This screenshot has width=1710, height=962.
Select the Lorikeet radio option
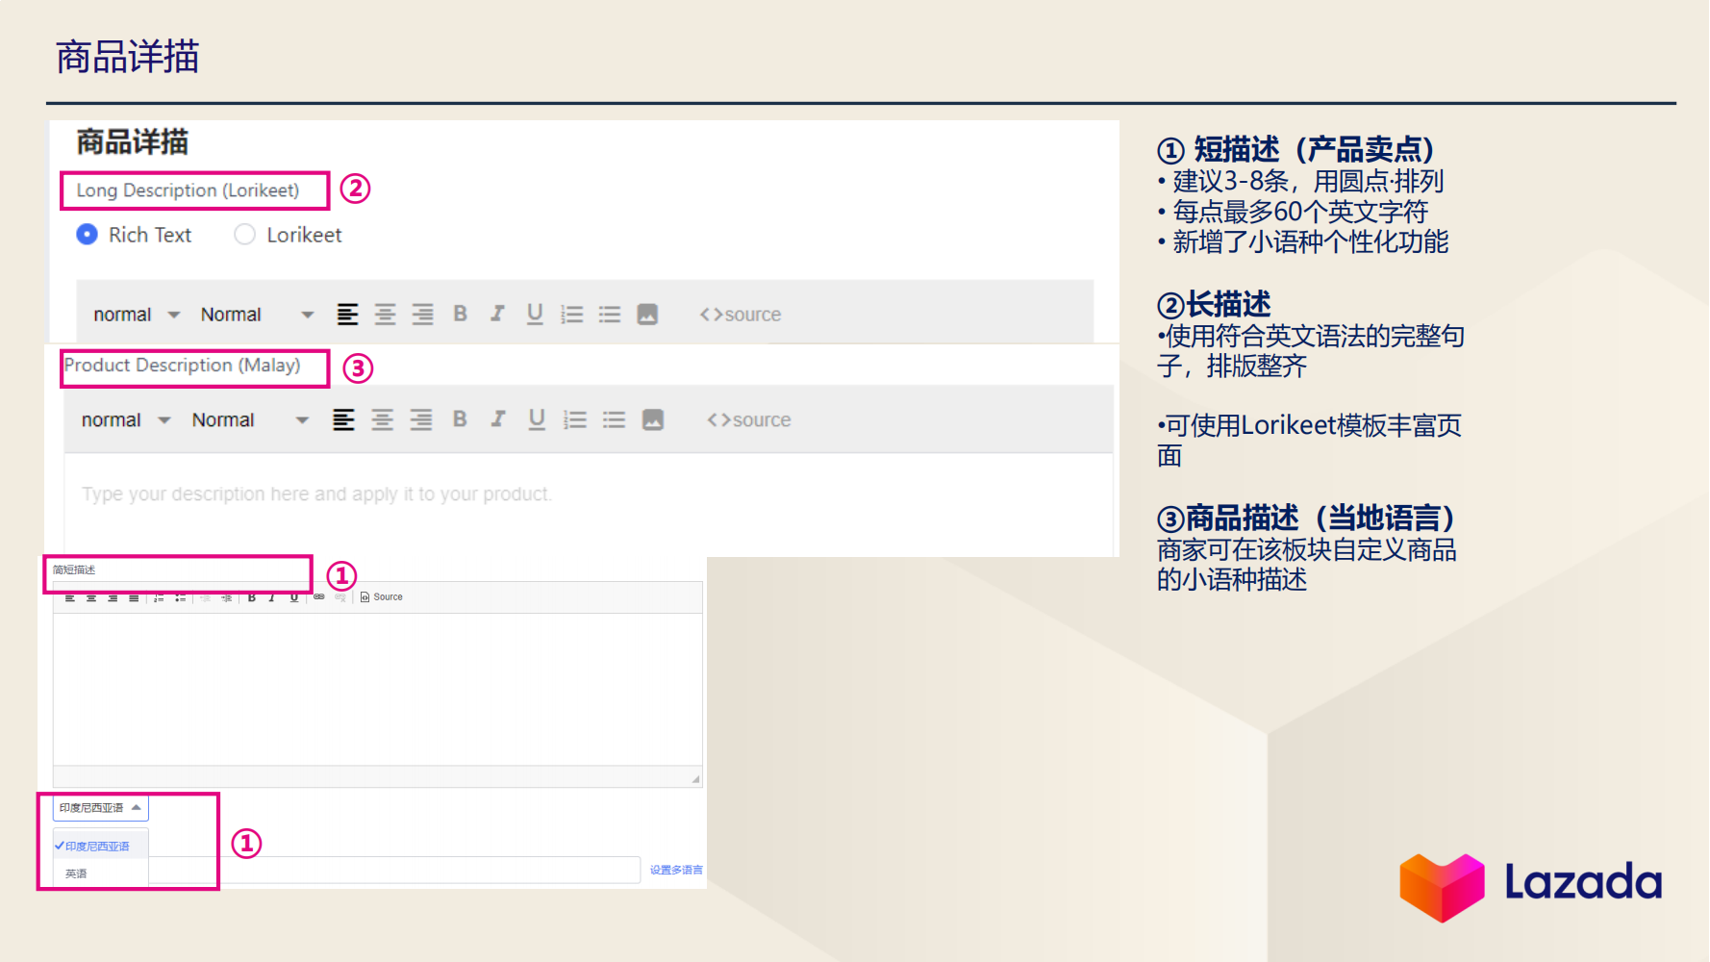point(245,235)
